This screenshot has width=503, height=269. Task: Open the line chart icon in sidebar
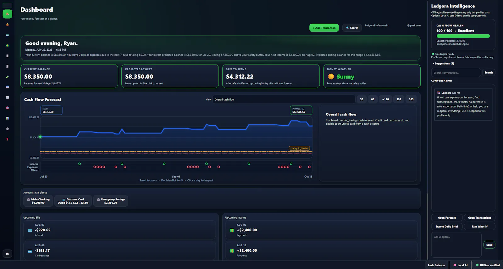[x=7, y=98]
